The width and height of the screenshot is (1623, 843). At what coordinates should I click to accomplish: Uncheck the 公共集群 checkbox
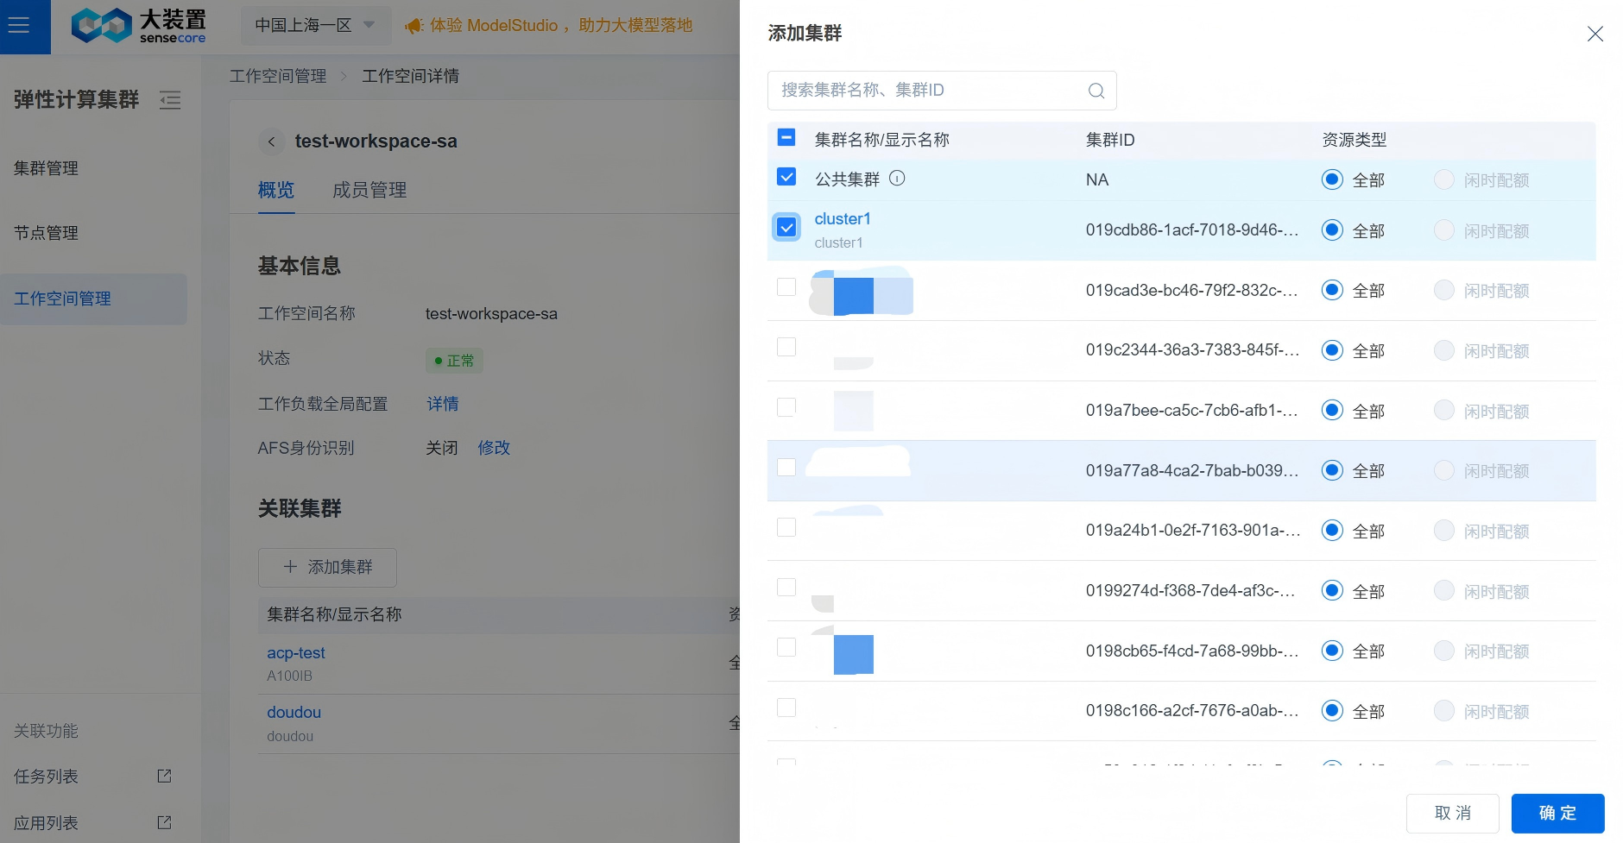[x=786, y=178]
